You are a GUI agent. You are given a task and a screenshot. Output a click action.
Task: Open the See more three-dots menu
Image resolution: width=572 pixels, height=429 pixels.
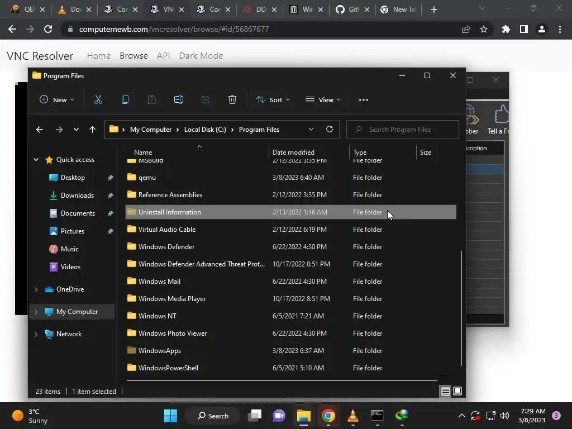(363, 99)
